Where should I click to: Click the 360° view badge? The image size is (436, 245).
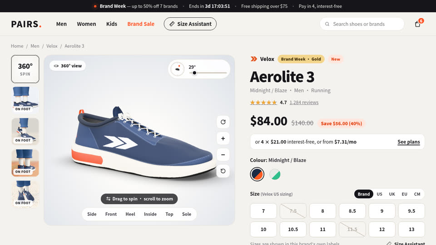pyautogui.click(x=68, y=66)
